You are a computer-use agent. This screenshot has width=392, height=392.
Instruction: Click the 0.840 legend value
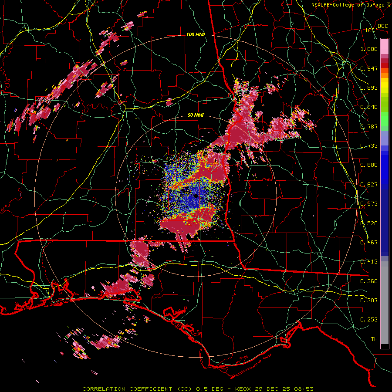click(x=369, y=107)
